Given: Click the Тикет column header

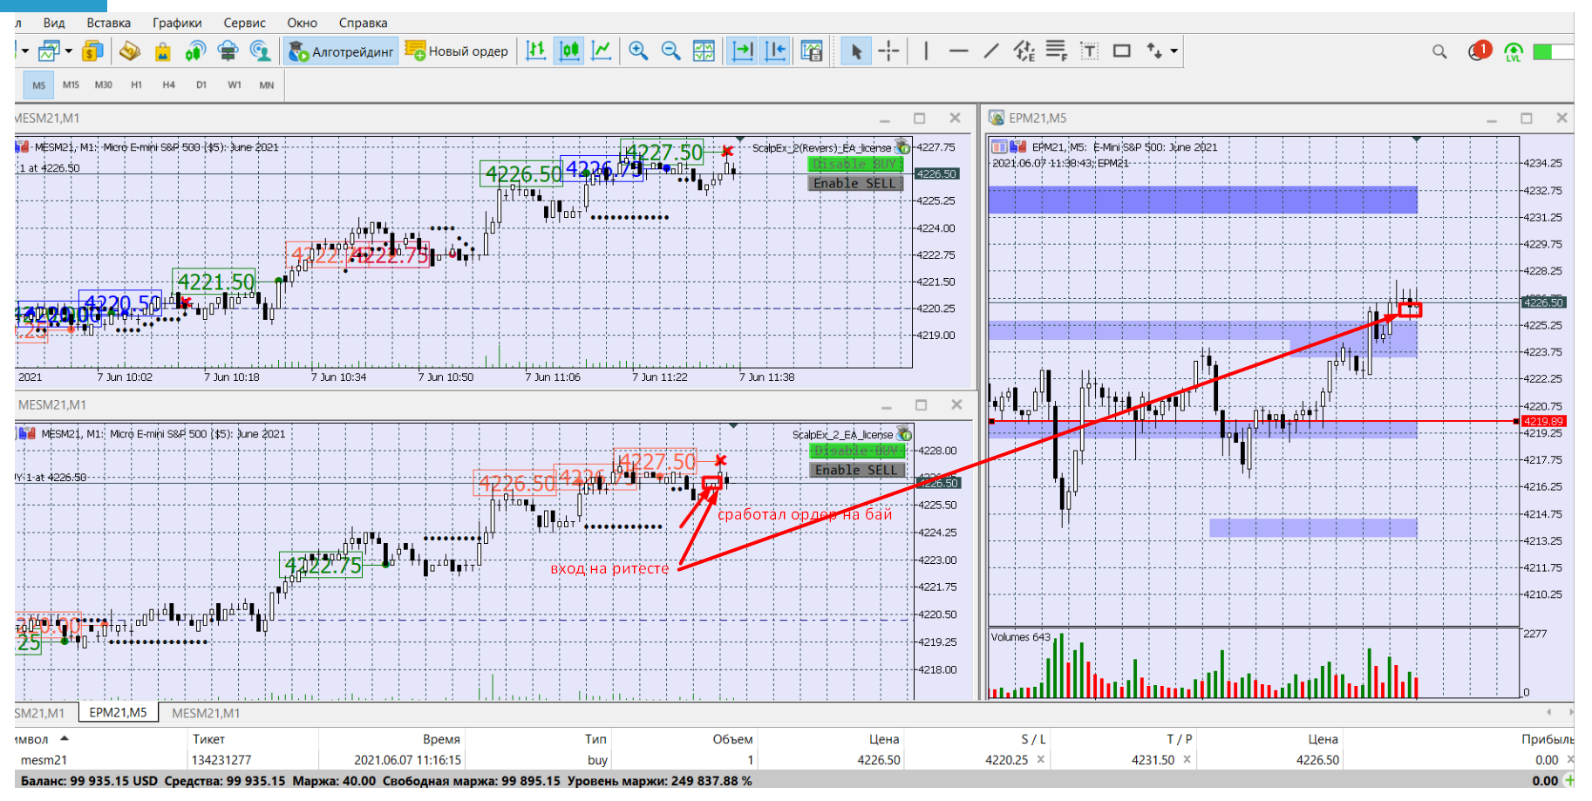Looking at the screenshot, I should 208,739.
